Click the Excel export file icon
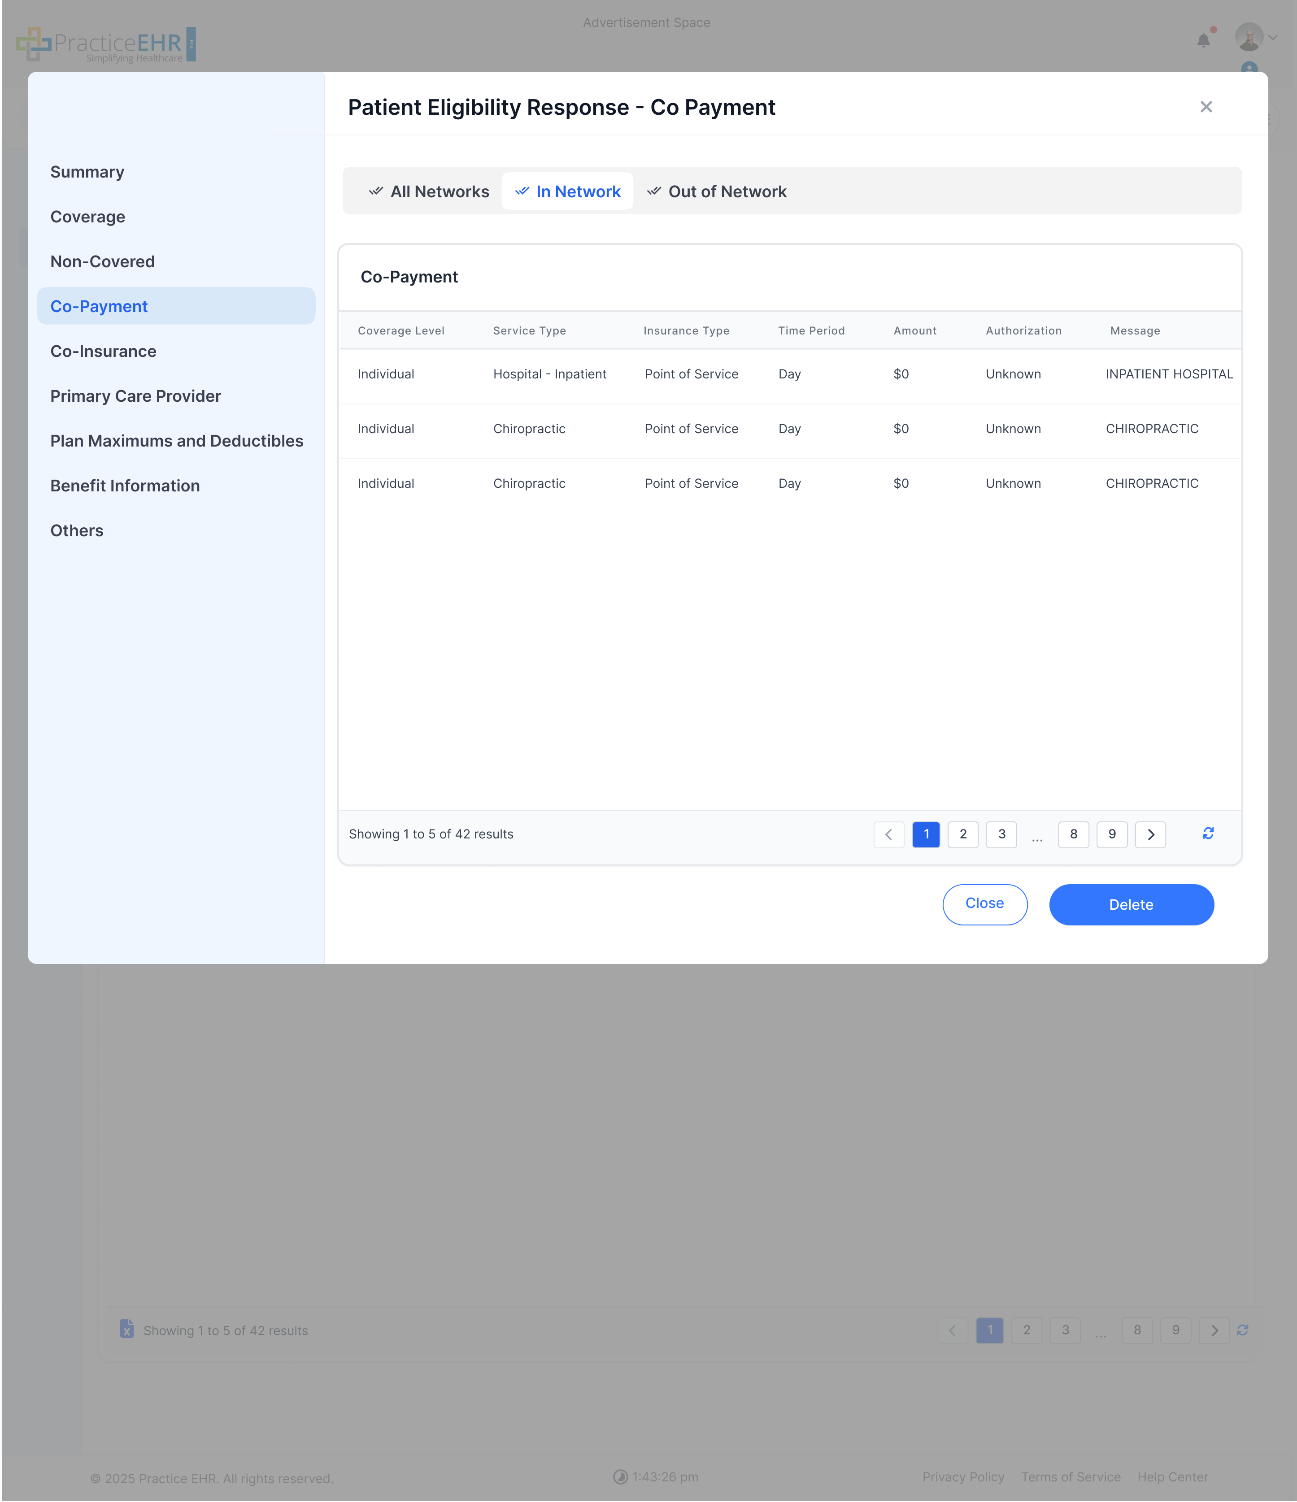This screenshot has width=1297, height=1502. point(127,1329)
